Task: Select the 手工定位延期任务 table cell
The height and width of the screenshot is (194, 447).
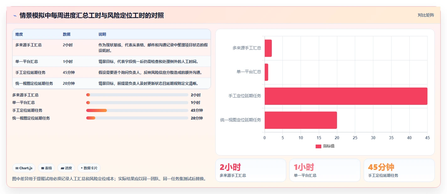Action: click(x=30, y=73)
